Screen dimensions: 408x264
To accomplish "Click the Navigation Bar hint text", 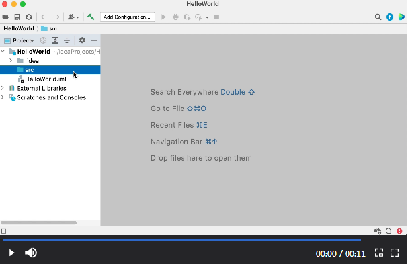I will pos(184,142).
